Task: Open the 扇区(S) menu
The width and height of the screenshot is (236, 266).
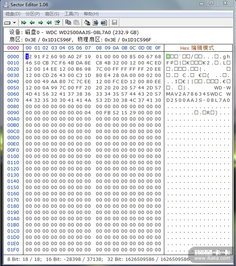Action: click(52, 14)
